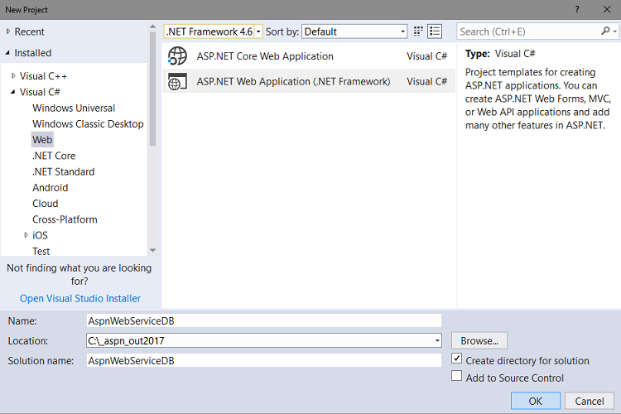Expand the Visual C++ node
Viewport: 621px width, 414px height.
click(x=13, y=75)
